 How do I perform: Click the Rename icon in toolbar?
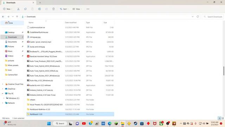39,9
